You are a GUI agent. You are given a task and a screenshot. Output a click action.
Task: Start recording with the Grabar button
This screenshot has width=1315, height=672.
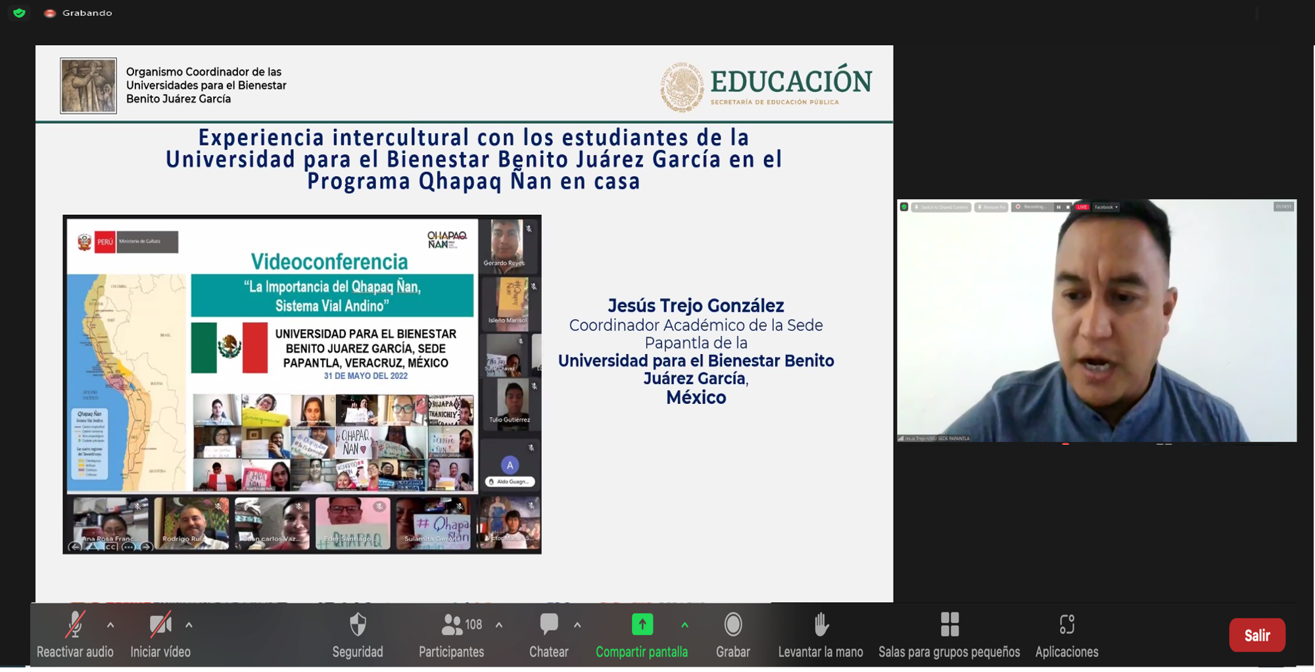733,635
